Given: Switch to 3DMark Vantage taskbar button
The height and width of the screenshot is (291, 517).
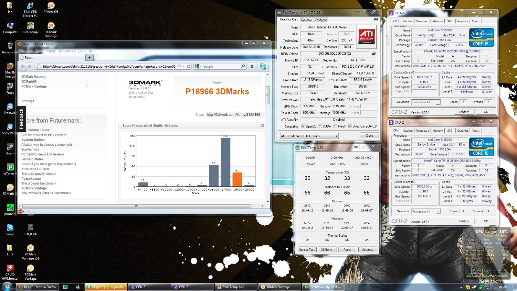Looking at the screenshot, I should (280, 287).
